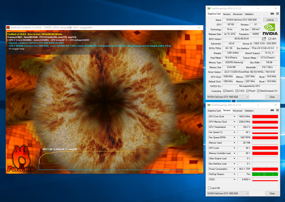Switch to Graphics Card tab in lower GPU-Z window
This screenshot has height=202, width=285.
click(x=214, y=111)
